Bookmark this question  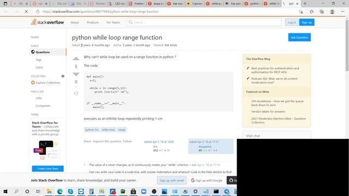(76, 82)
